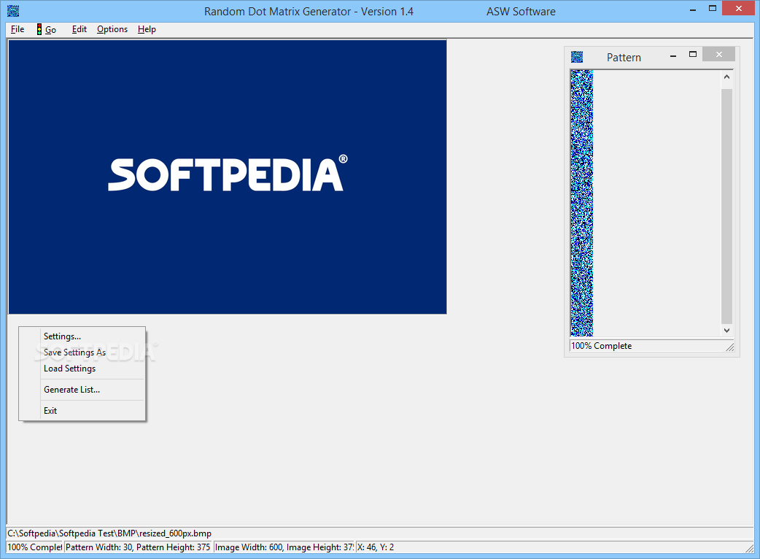Click the Pattern window resize grip

click(730, 346)
